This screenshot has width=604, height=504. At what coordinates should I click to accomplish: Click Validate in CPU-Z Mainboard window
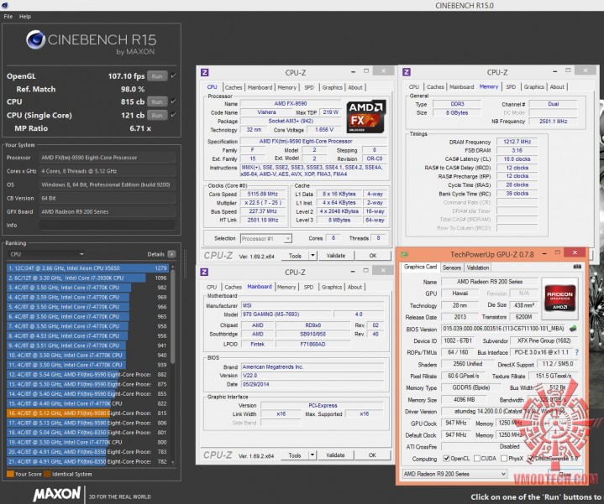[335, 455]
